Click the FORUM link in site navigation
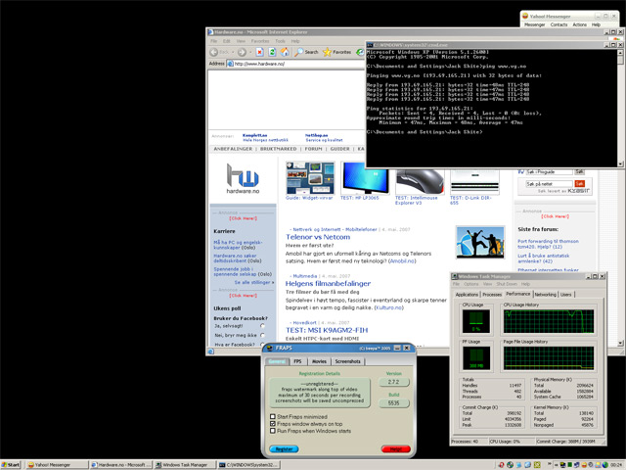 pos(313,149)
